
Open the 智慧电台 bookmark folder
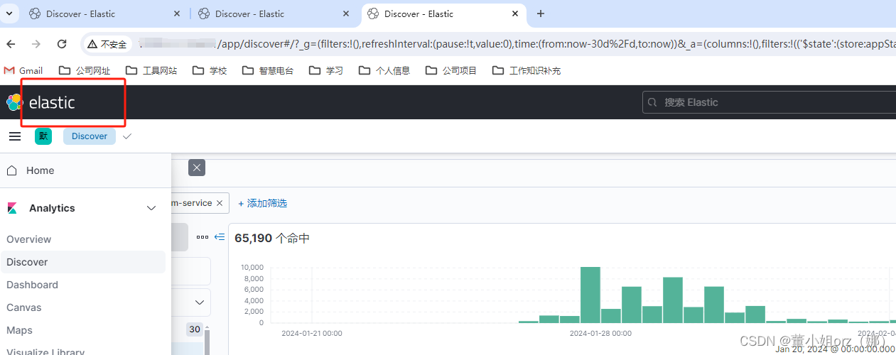pos(267,70)
